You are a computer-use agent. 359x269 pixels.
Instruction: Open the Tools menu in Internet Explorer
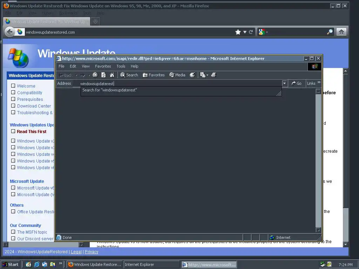click(121, 66)
